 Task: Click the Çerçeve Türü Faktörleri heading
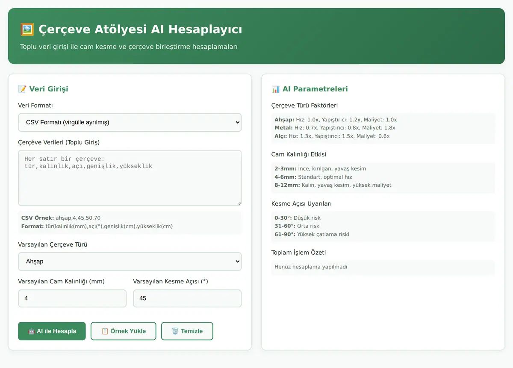(304, 106)
